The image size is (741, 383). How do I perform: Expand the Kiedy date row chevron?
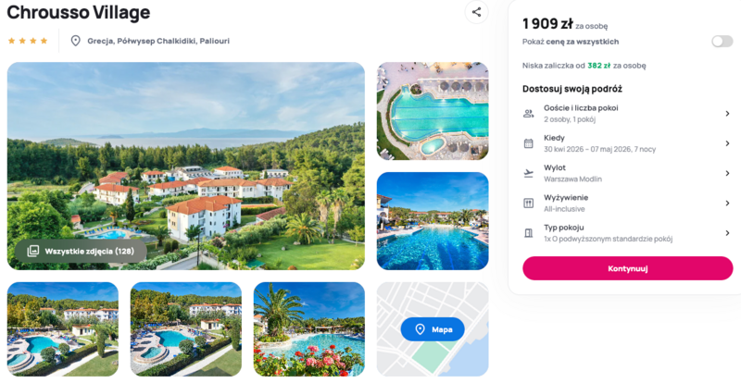727,143
